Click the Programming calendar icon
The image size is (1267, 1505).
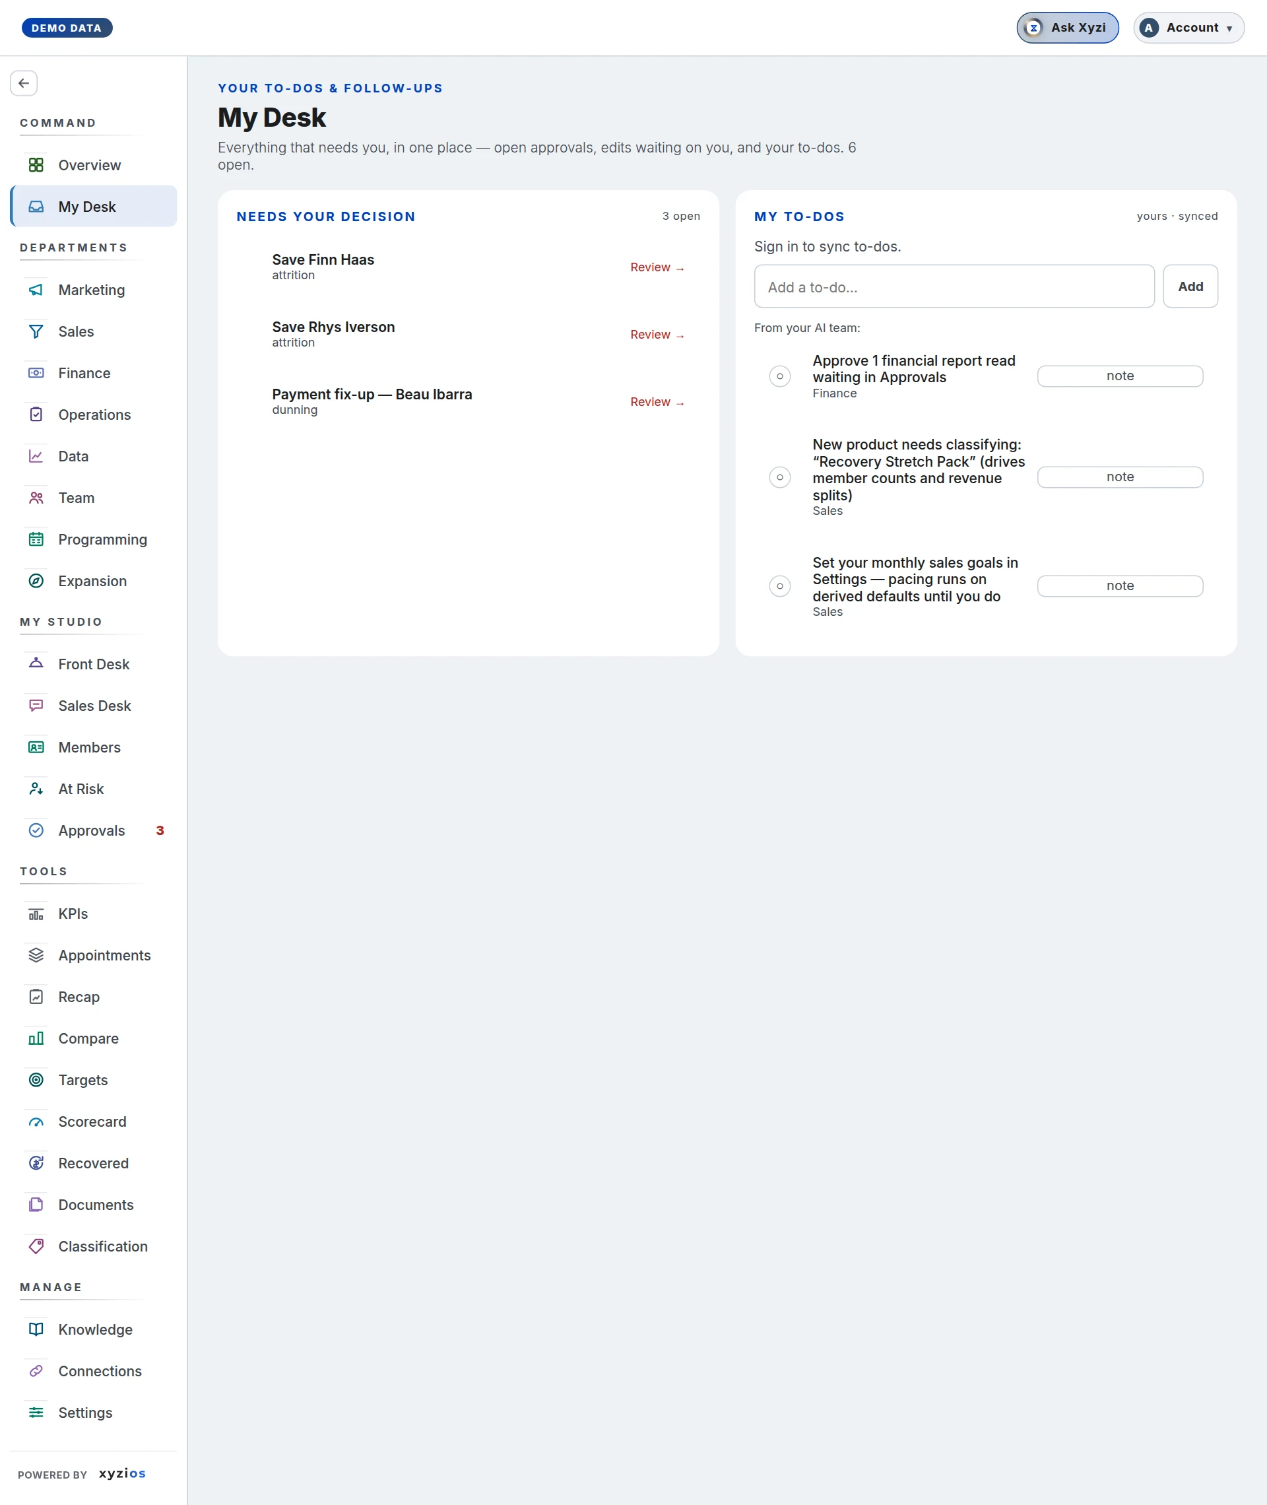click(36, 540)
